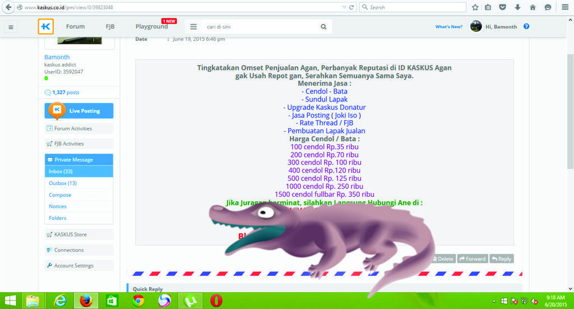Image resolution: width=574 pixels, height=309 pixels.
Task: Launch Opera from the taskbar
Action: 216,301
